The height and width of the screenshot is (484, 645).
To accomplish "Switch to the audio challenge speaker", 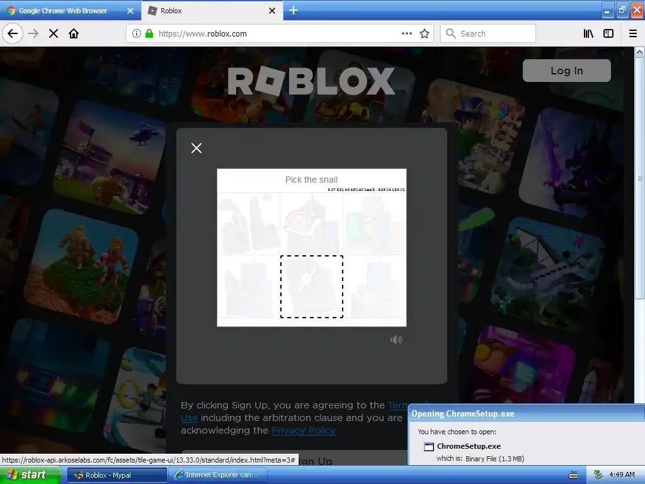I will [x=396, y=340].
